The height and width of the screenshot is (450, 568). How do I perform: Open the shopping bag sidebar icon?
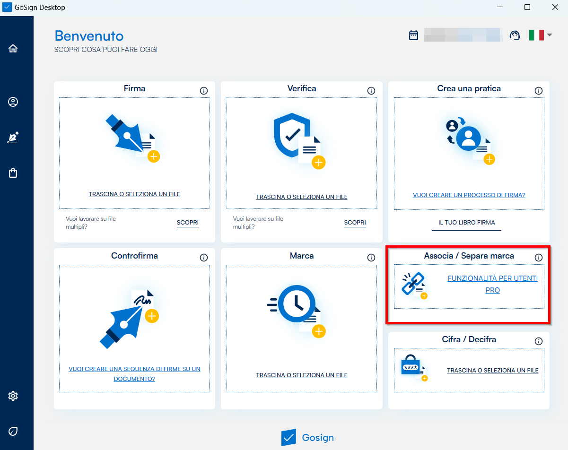click(13, 173)
